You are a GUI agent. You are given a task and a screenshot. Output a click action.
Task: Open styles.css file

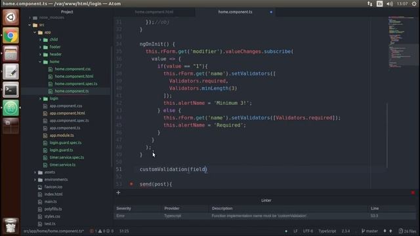pyautogui.click(x=52, y=216)
